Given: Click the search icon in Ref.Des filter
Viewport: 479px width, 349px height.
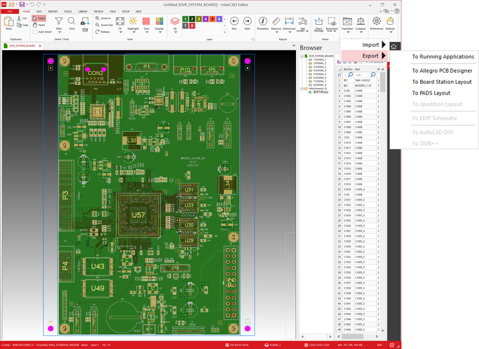Looking at the screenshot, I should (x=350, y=75).
